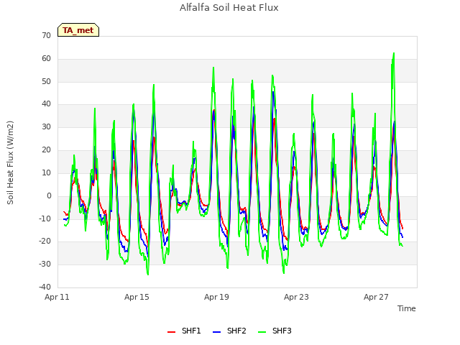Toggle the SHF1 legend entry

pos(184,331)
